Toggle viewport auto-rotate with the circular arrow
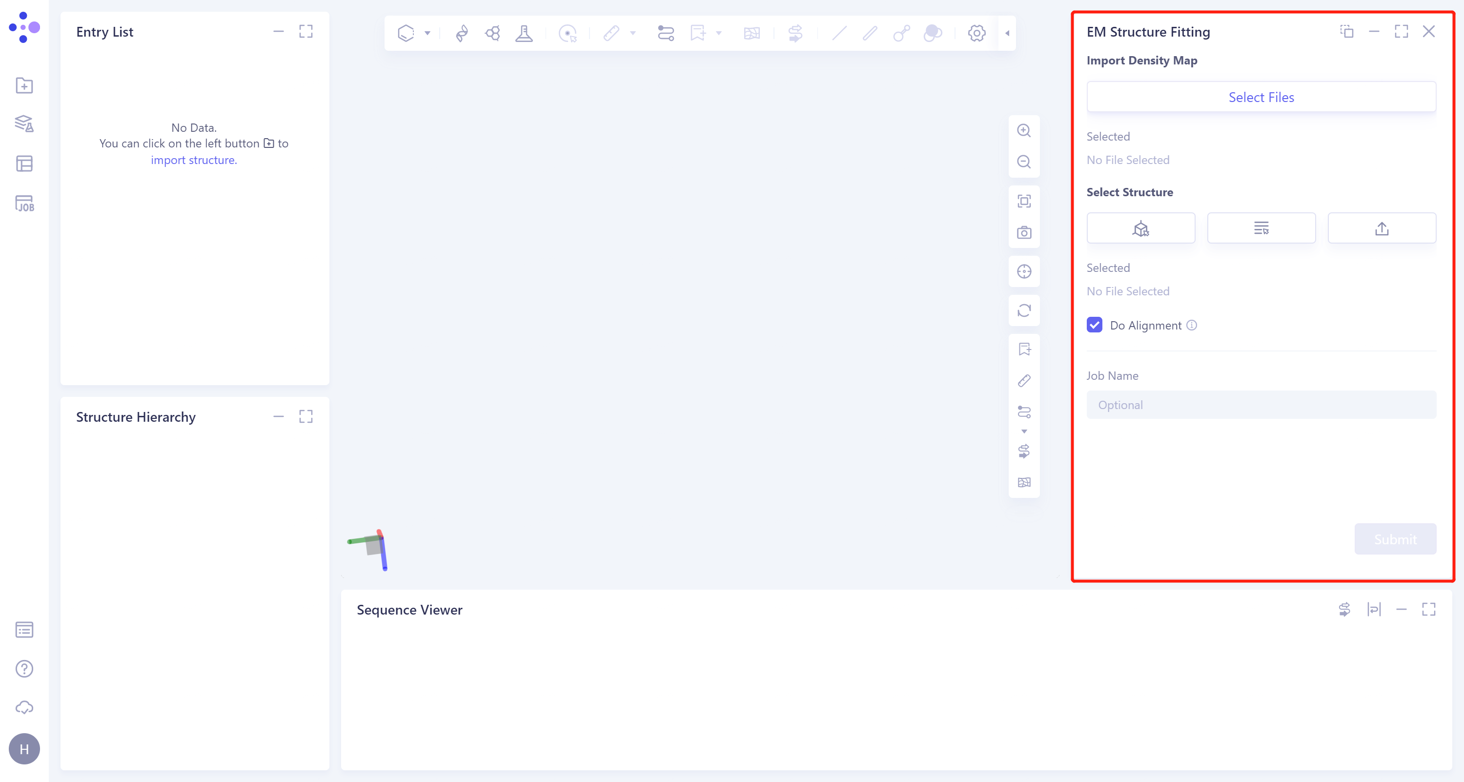Viewport: 1464px width, 782px height. 1024,311
